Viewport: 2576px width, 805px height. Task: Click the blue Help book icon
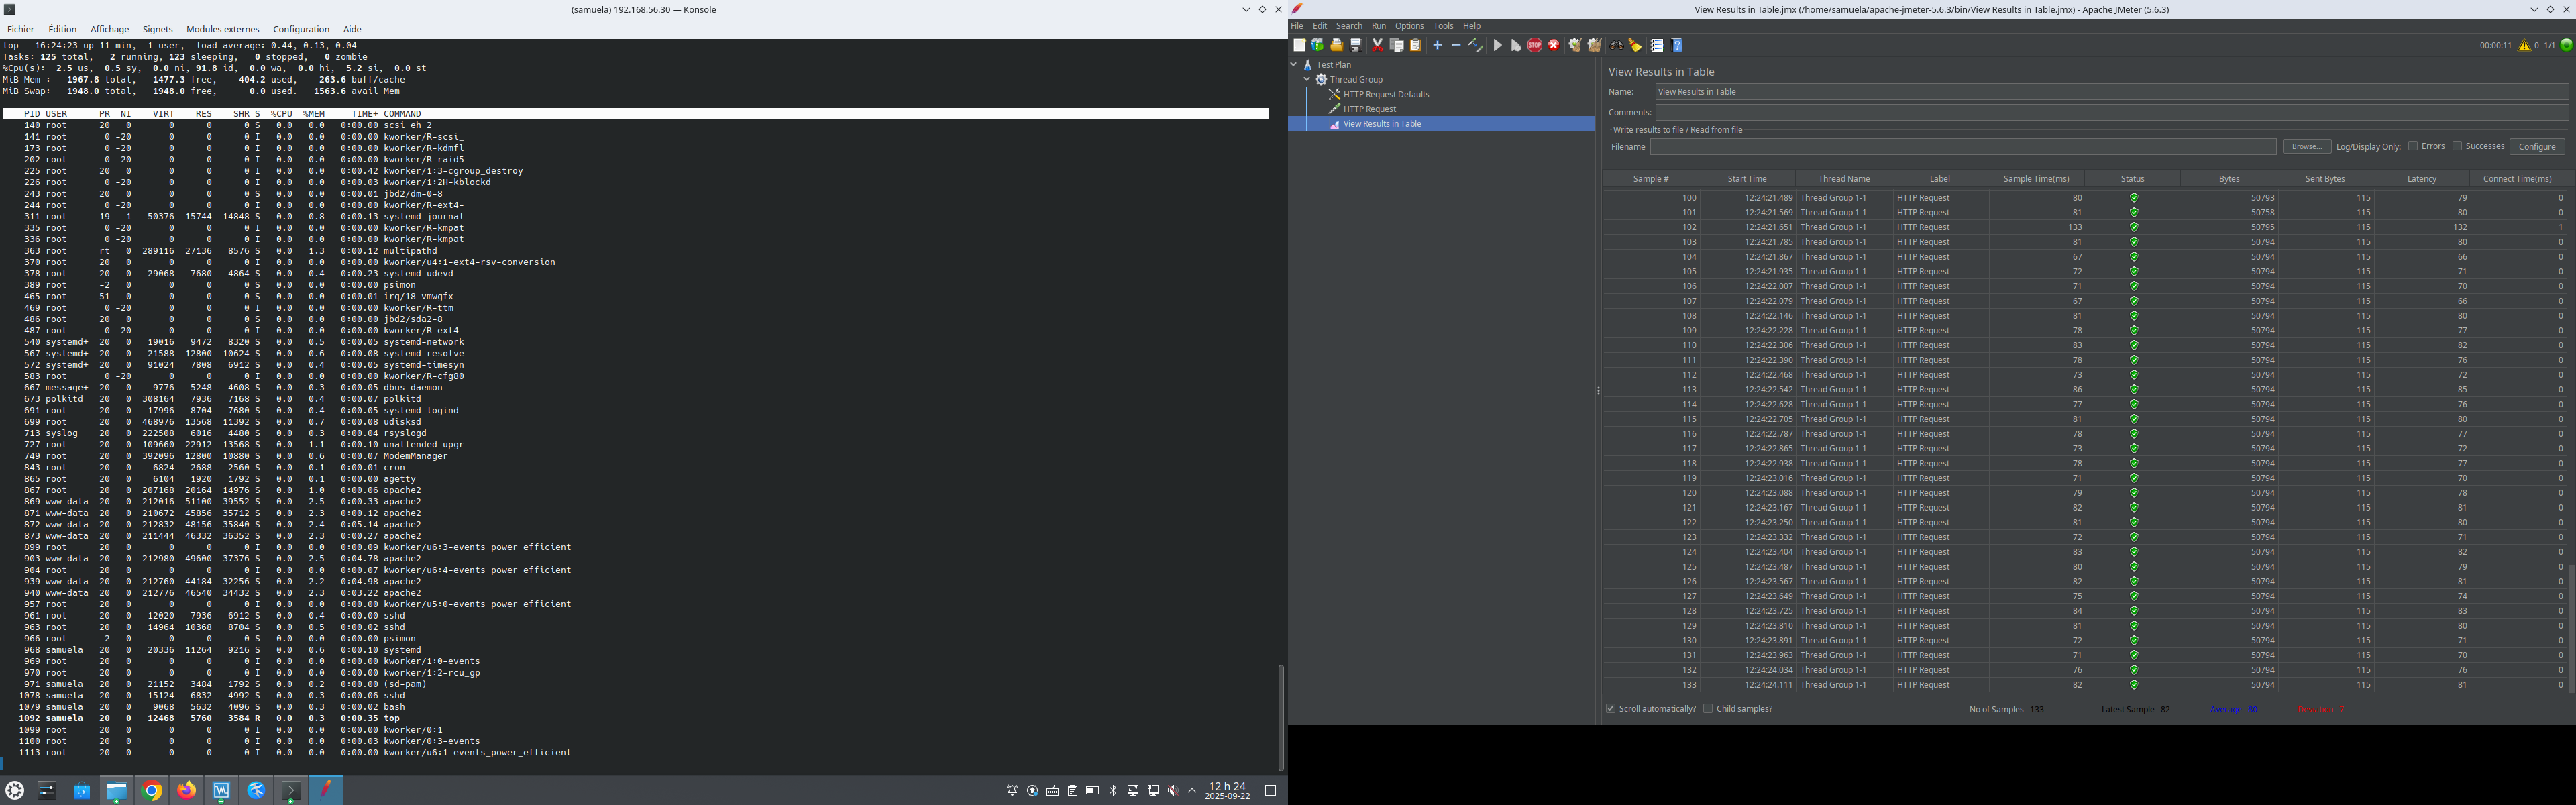(1677, 45)
